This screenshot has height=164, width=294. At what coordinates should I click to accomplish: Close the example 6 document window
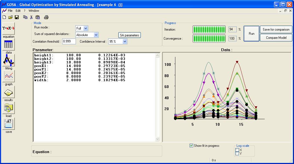(290, 11)
